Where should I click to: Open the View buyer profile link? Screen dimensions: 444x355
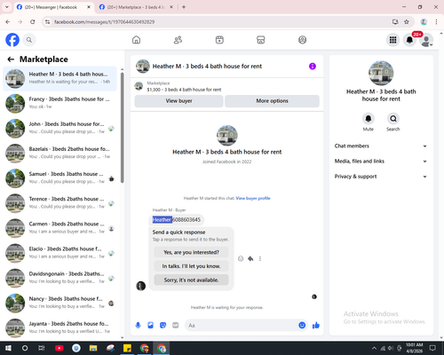tap(253, 198)
